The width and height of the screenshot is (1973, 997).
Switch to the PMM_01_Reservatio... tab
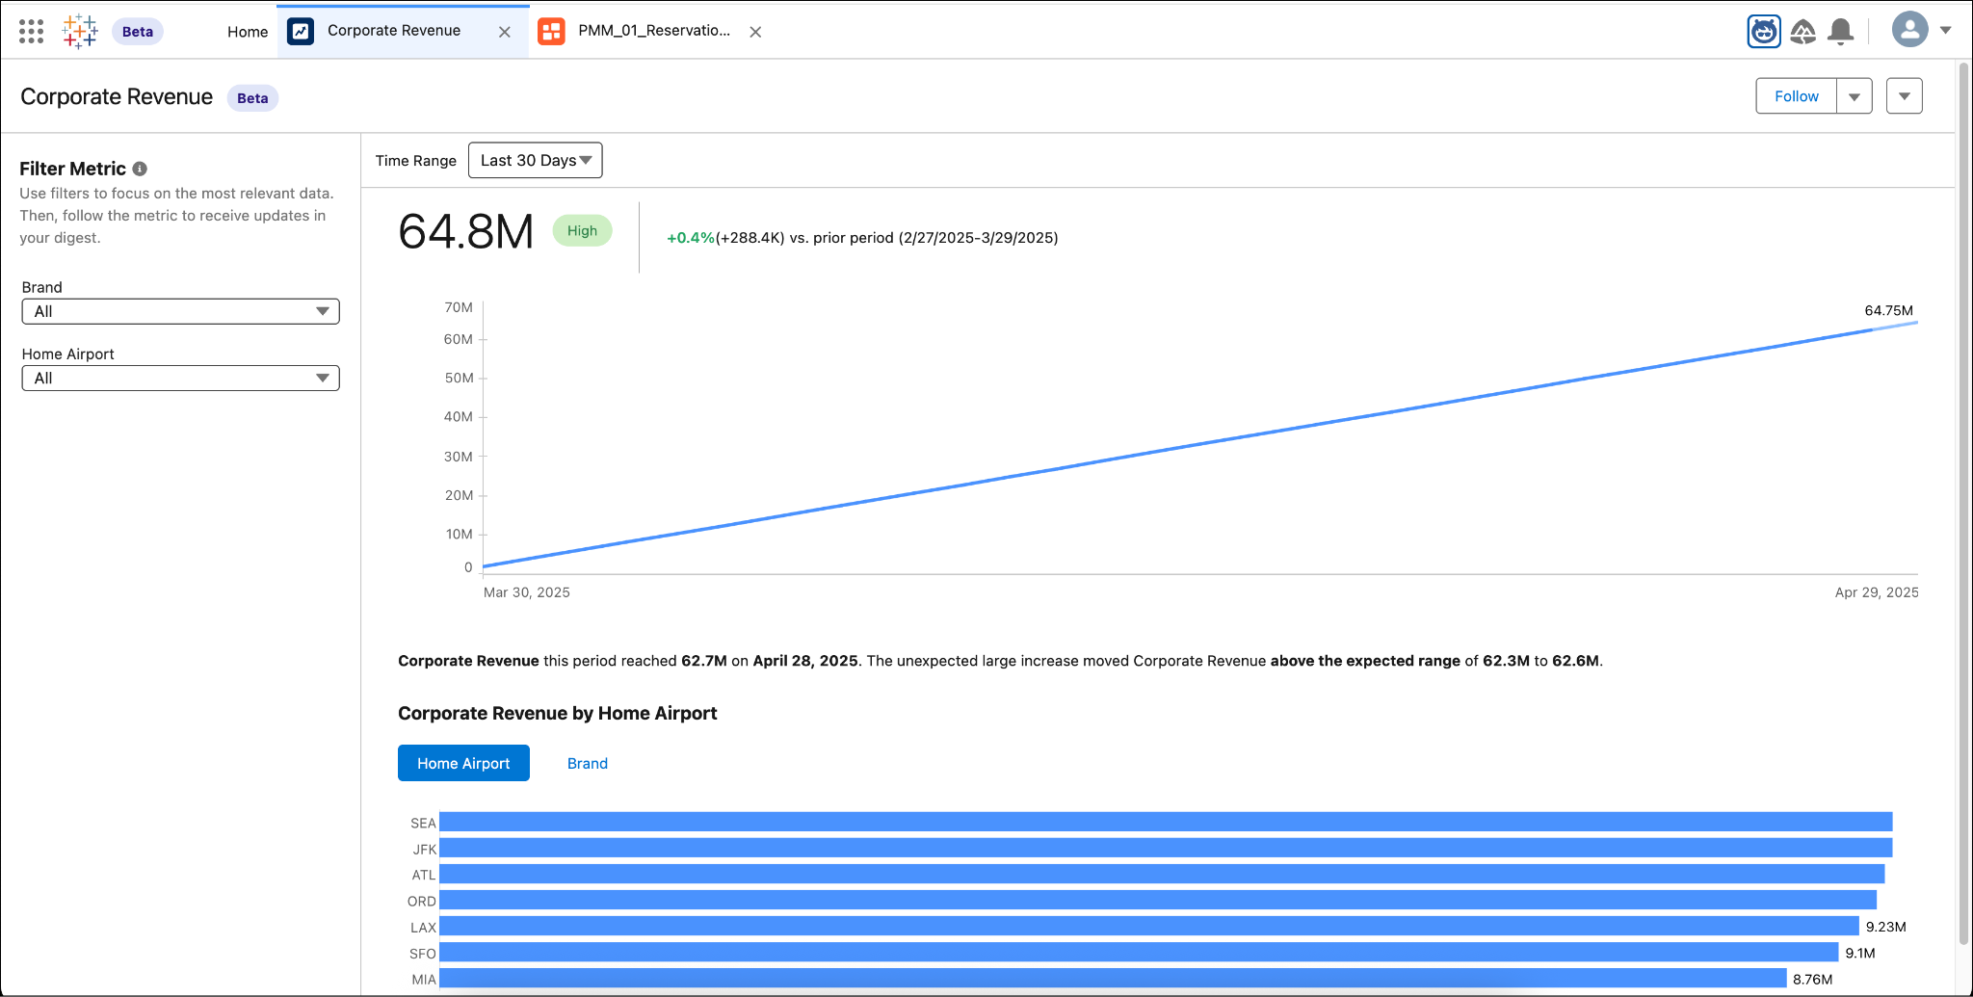click(654, 31)
